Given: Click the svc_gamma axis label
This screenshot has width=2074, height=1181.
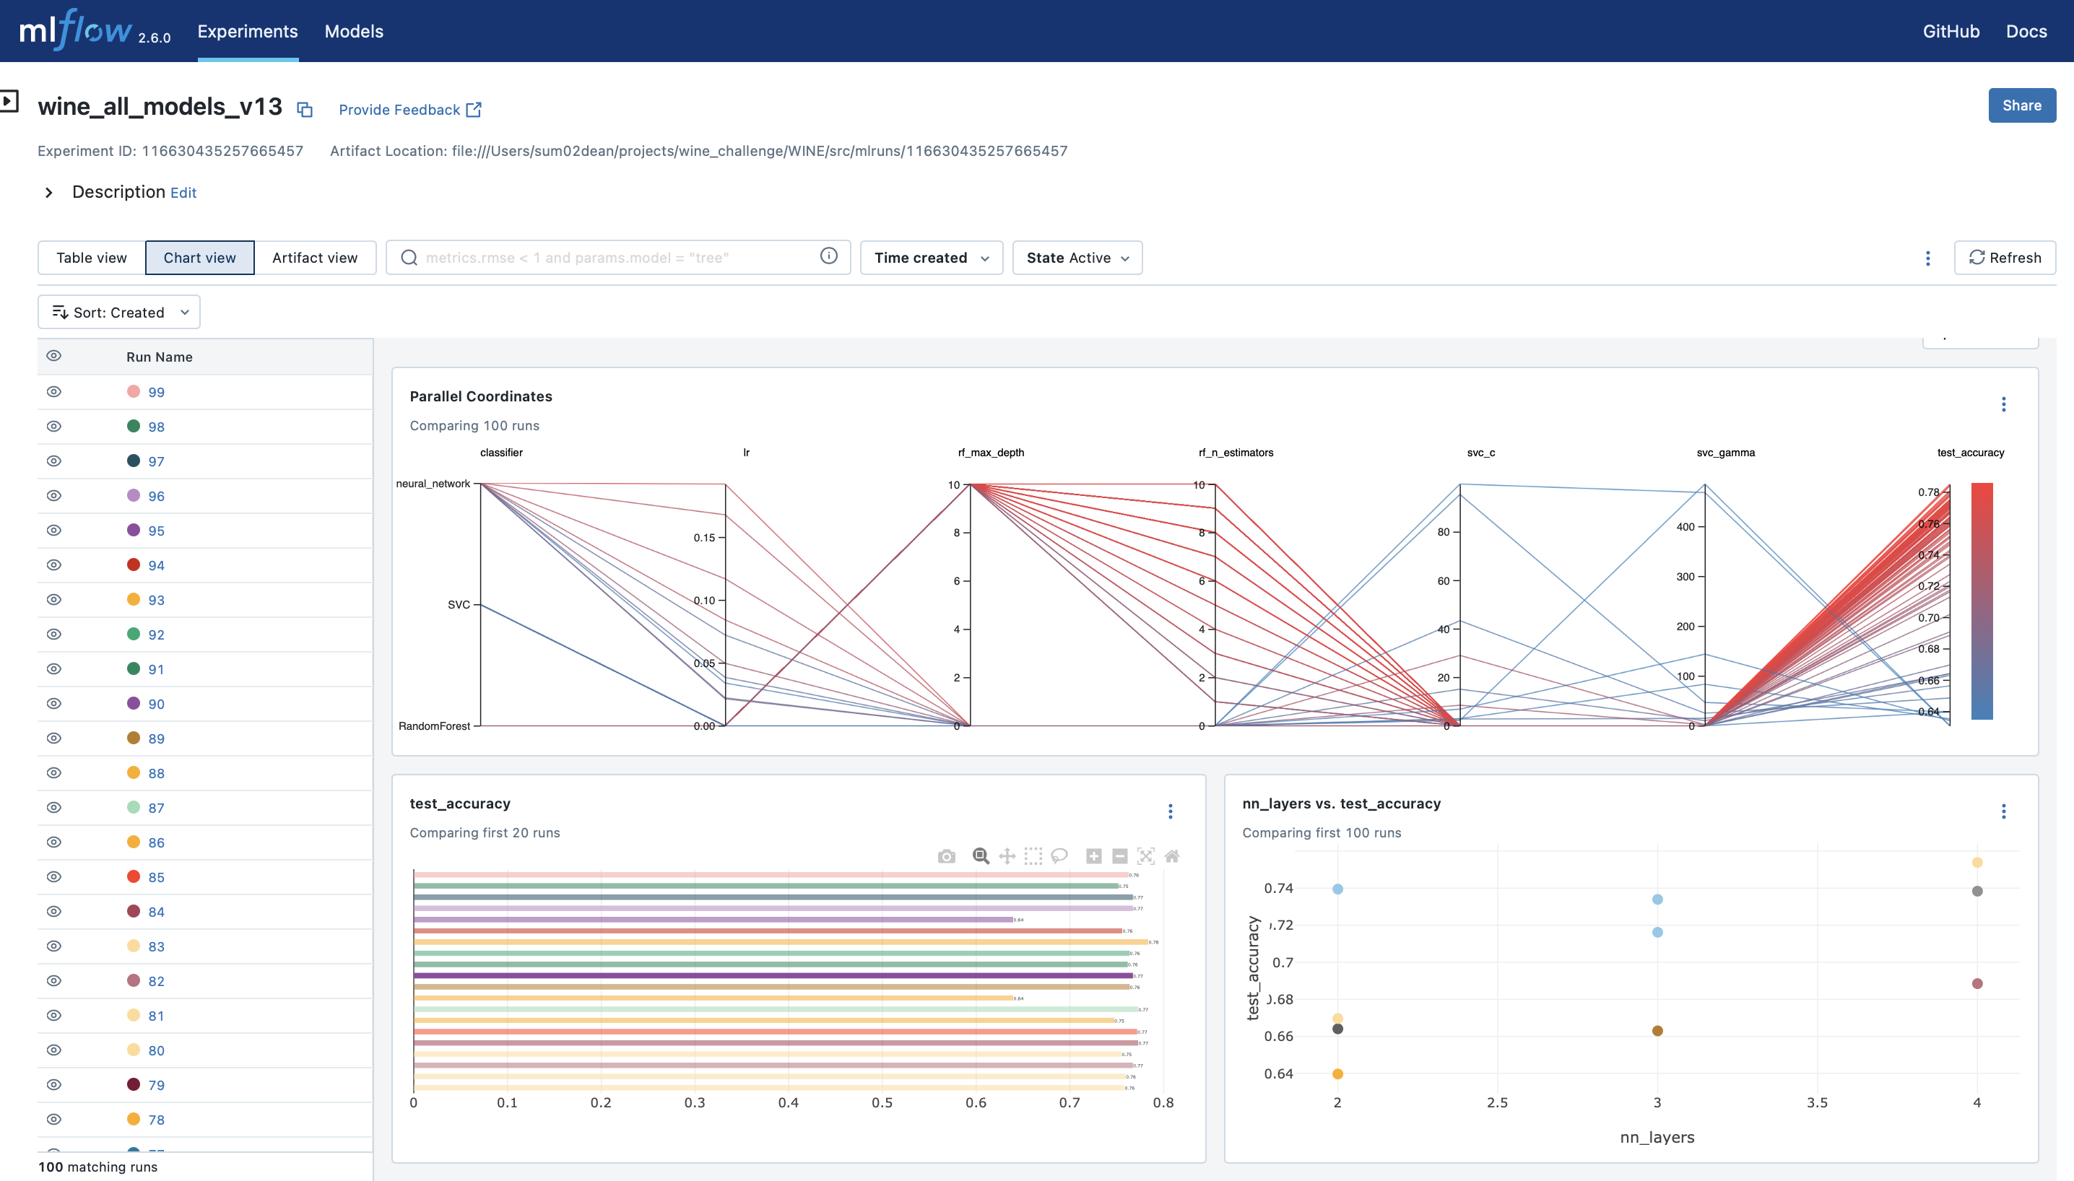Looking at the screenshot, I should click(x=1725, y=453).
